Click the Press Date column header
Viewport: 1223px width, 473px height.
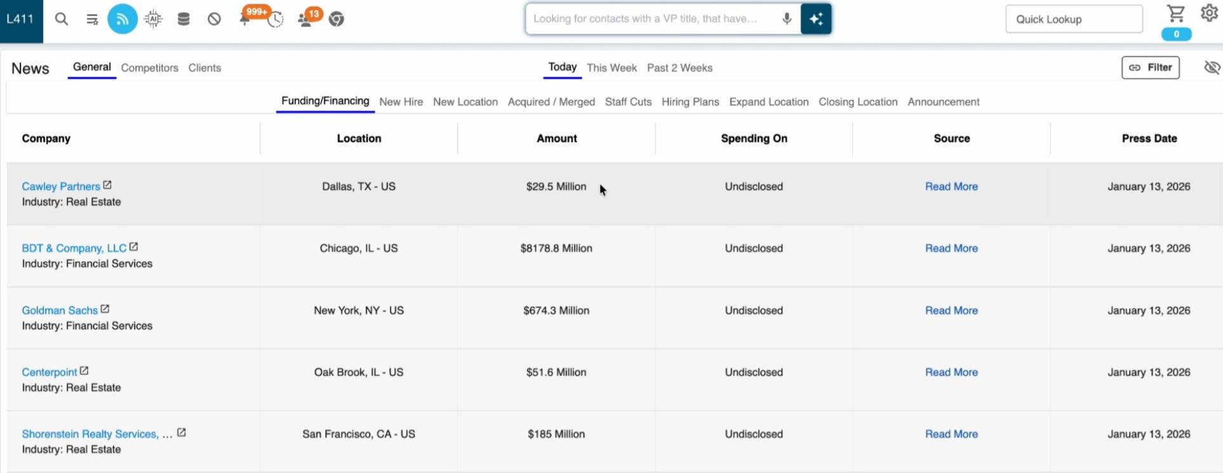(1149, 138)
